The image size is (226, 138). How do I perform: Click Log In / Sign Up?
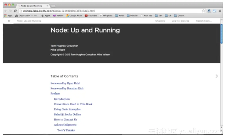[180, 21]
